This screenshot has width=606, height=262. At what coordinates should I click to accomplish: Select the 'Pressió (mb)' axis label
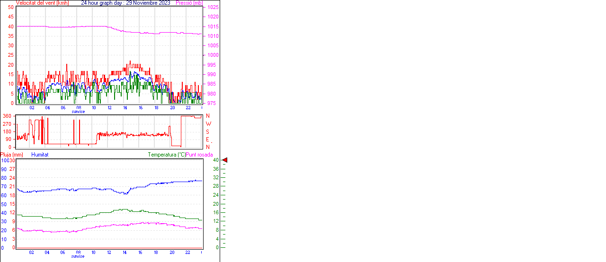point(188,3)
